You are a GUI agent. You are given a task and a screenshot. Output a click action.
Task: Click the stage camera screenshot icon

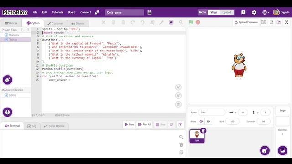(x=264, y=22)
